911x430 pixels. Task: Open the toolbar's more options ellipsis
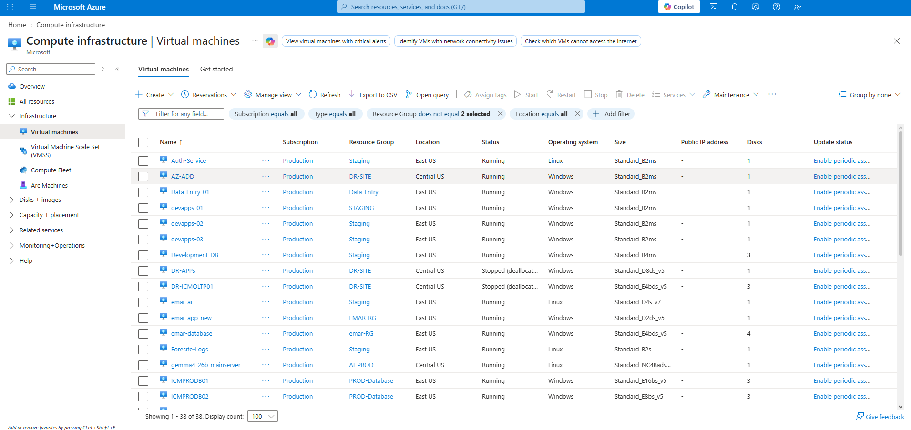coord(772,94)
